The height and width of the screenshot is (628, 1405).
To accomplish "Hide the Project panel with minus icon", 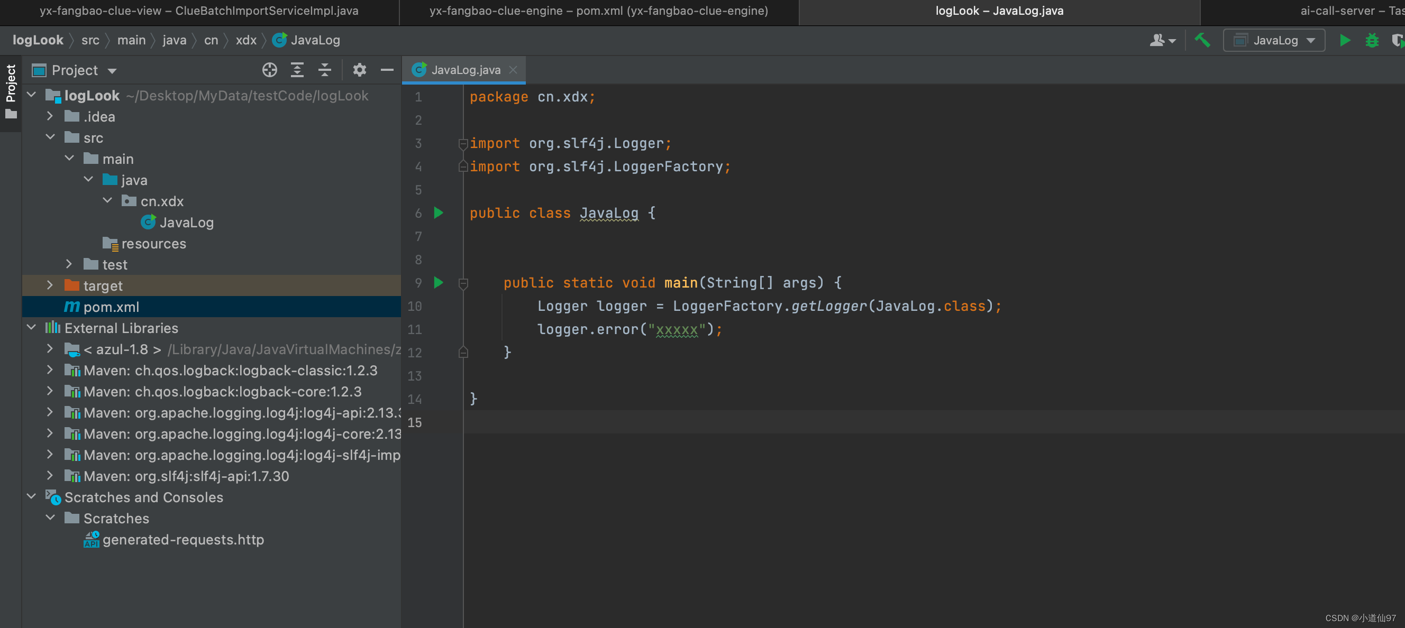I will pyautogui.click(x=387, y=70).
